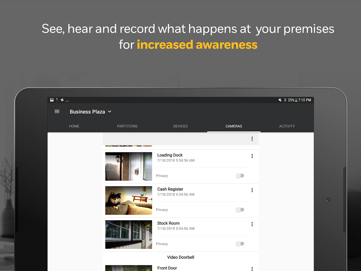Open the Partitions tab

coord(127,126)
